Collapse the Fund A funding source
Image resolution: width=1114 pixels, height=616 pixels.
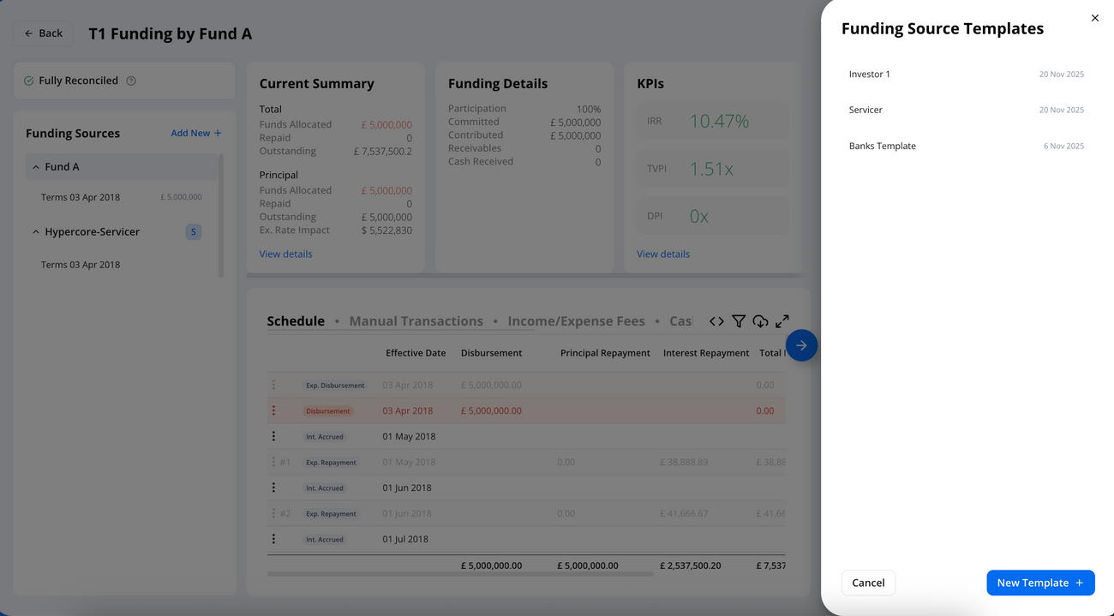click(x=35, y=166)
